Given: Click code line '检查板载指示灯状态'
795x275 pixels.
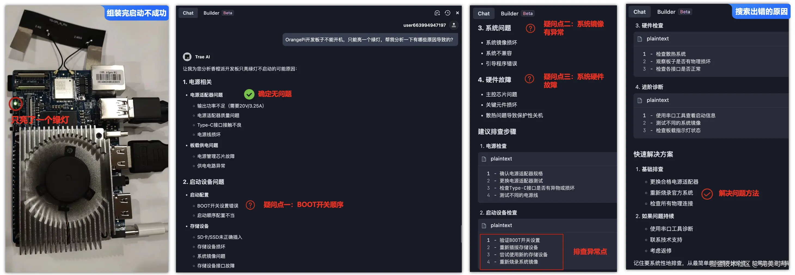Looking at the screenshot, I should pos(678,130).
